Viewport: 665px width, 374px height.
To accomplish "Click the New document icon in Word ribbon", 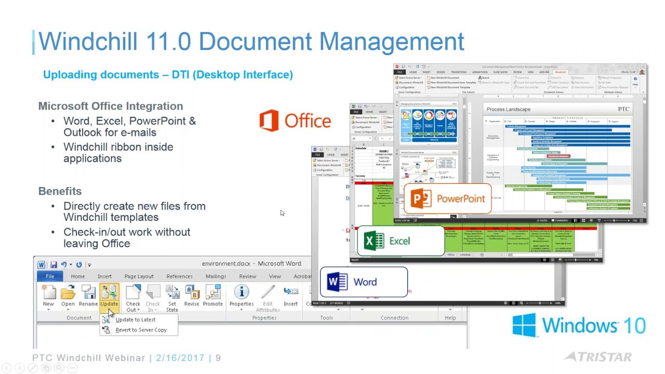I will pos(48,292).
